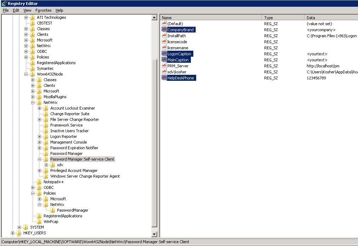Open the Favorites menu
This screenshot has height=246, width=358.
point(43,10)
